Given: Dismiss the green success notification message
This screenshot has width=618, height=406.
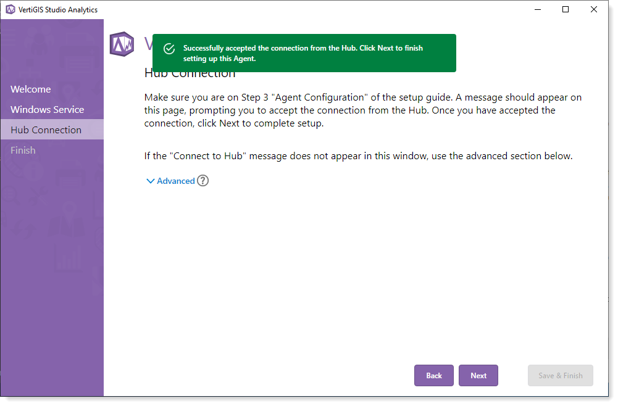Looking at the screenshot, I should tap(304, 53).
